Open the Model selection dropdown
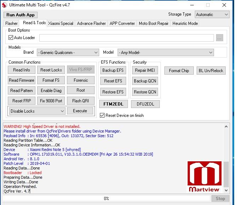 tap(165, 53)
